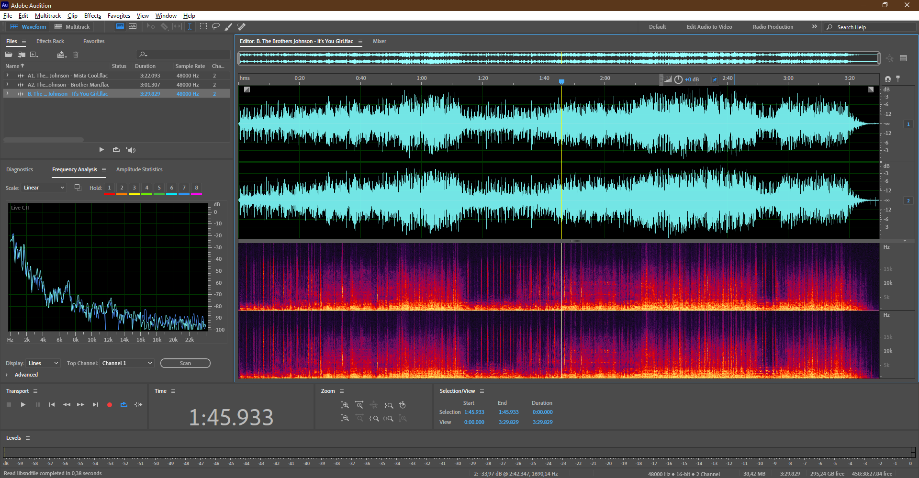
Task: Open the Files panel menu
Action: point(24,42)
